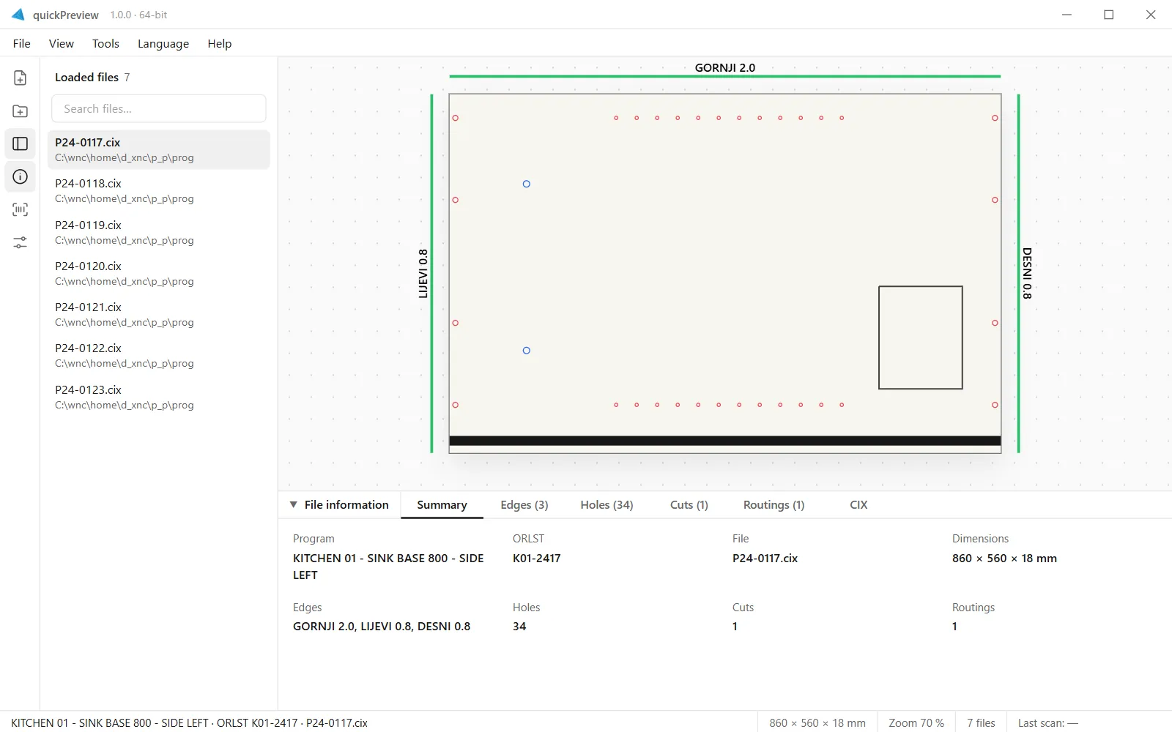The image size is (1172, 732).
Task: Switch to the Summary tab
Action: point(442,504)
